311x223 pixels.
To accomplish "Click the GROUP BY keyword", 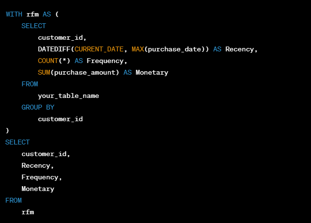I will click(38, 107).
